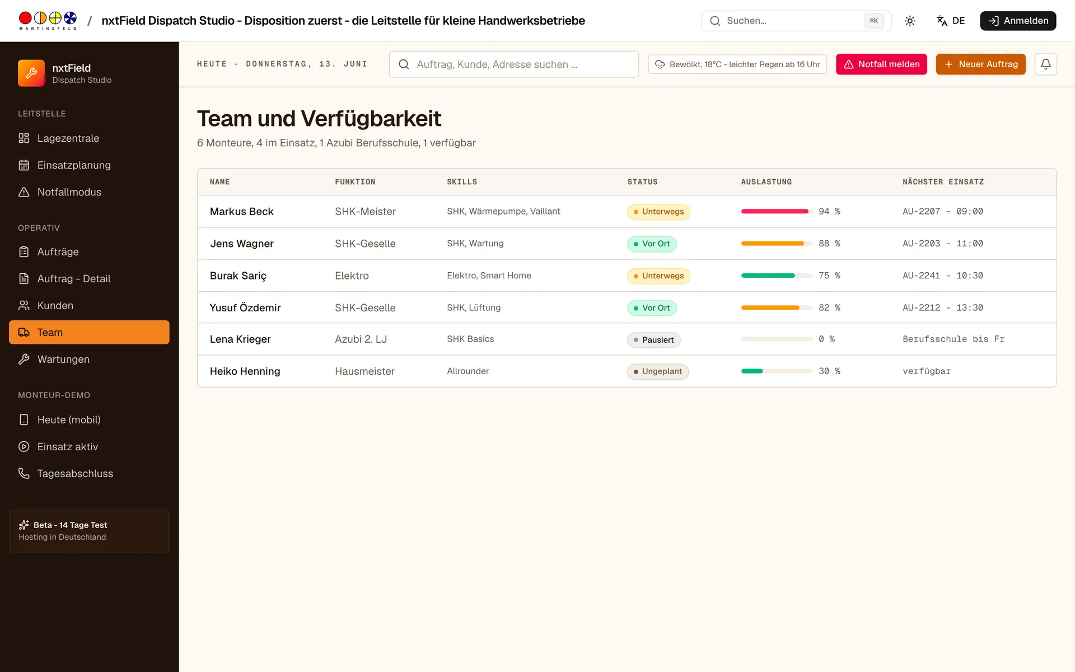The width and height of the screenshot is (1075, 672).
Task: Click Hausmeister function cell
Action: pos(364,371)
